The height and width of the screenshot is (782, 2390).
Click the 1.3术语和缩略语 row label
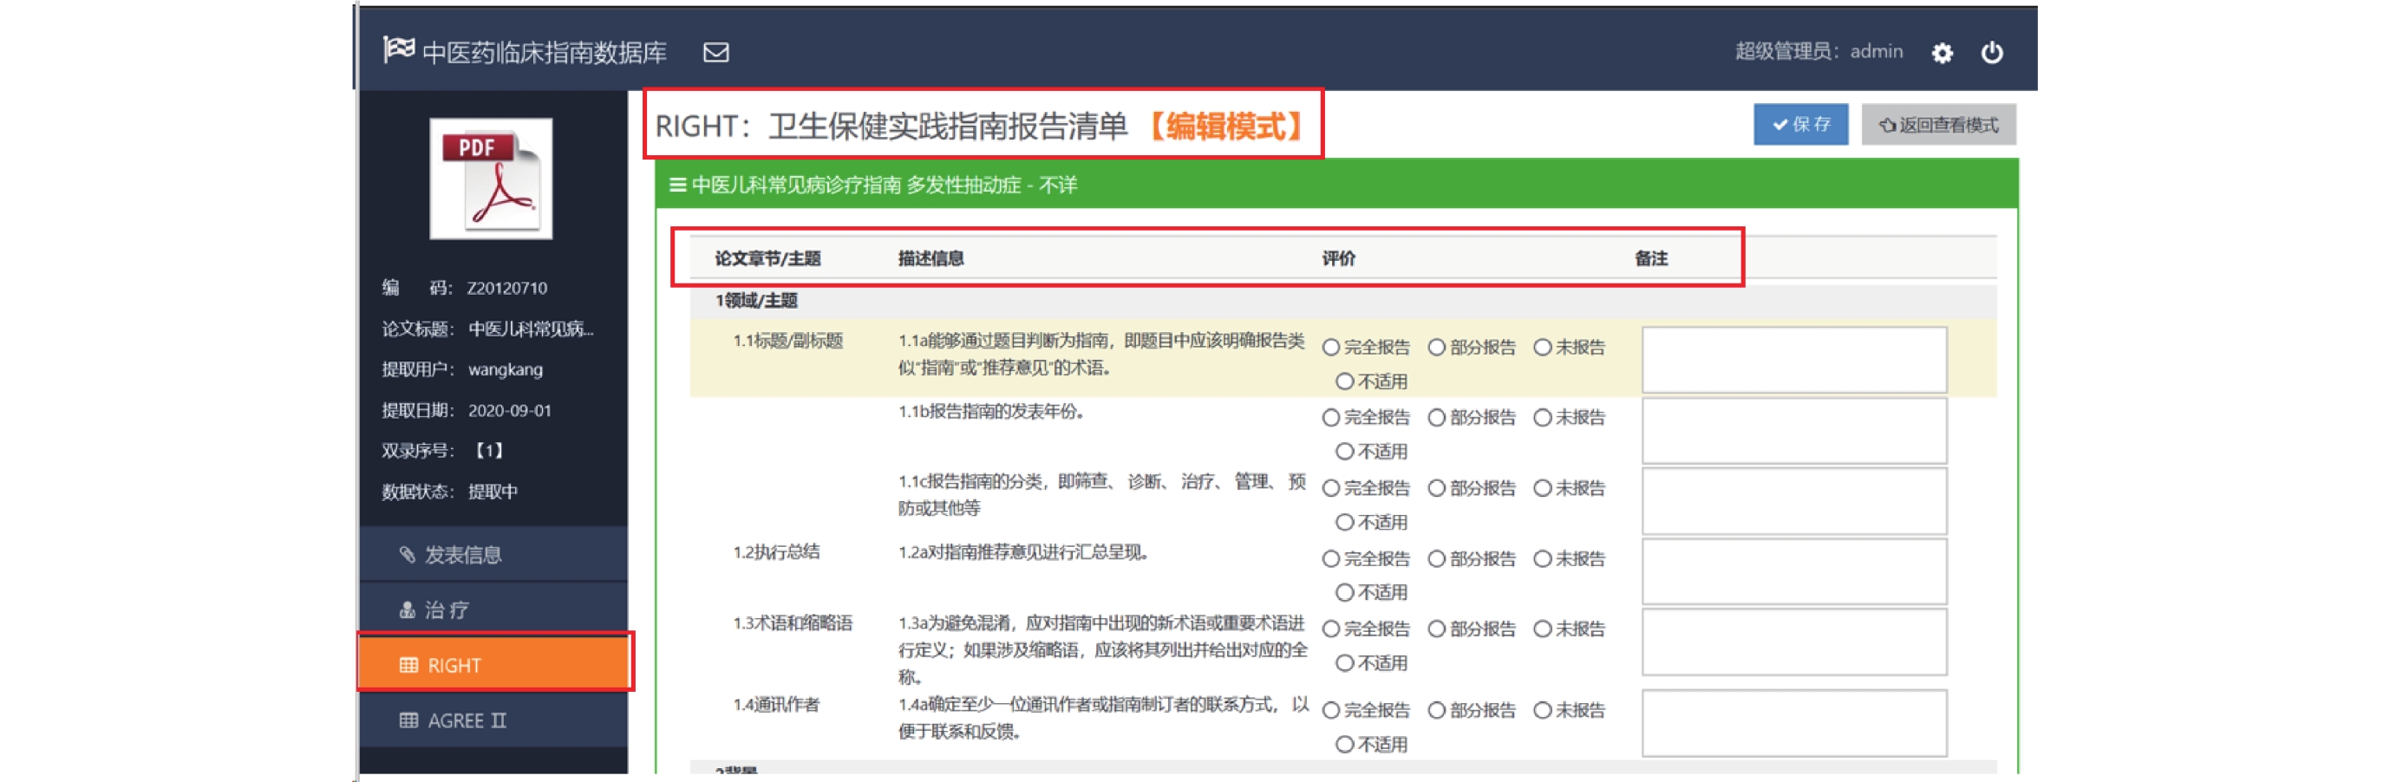(793, 622)
